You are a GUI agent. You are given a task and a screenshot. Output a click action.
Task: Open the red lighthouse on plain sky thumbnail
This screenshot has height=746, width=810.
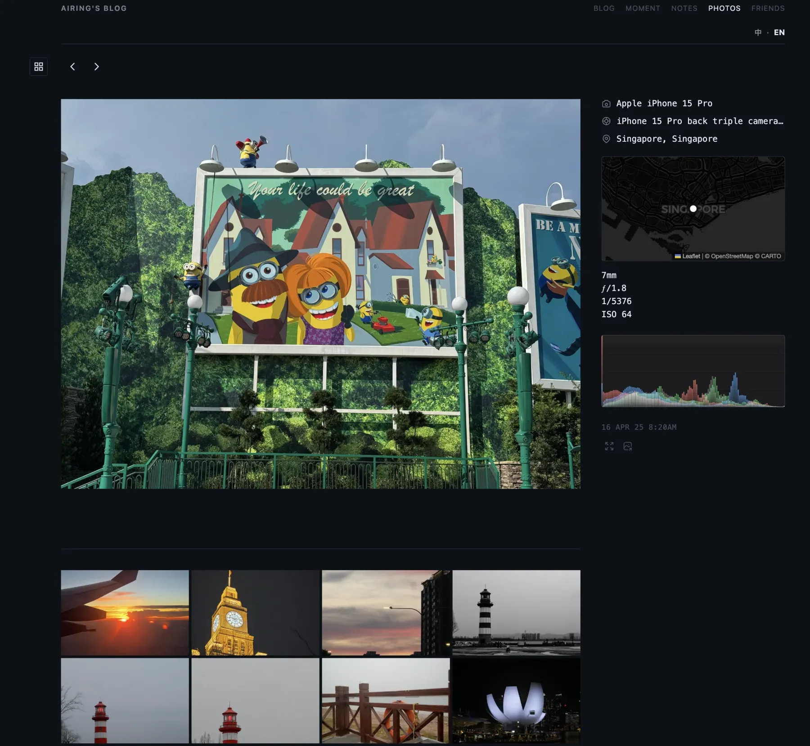(x=255, y=701)
